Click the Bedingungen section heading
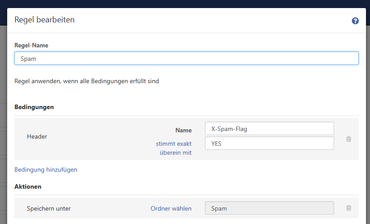Screen dimensions: 370x224 34,107
